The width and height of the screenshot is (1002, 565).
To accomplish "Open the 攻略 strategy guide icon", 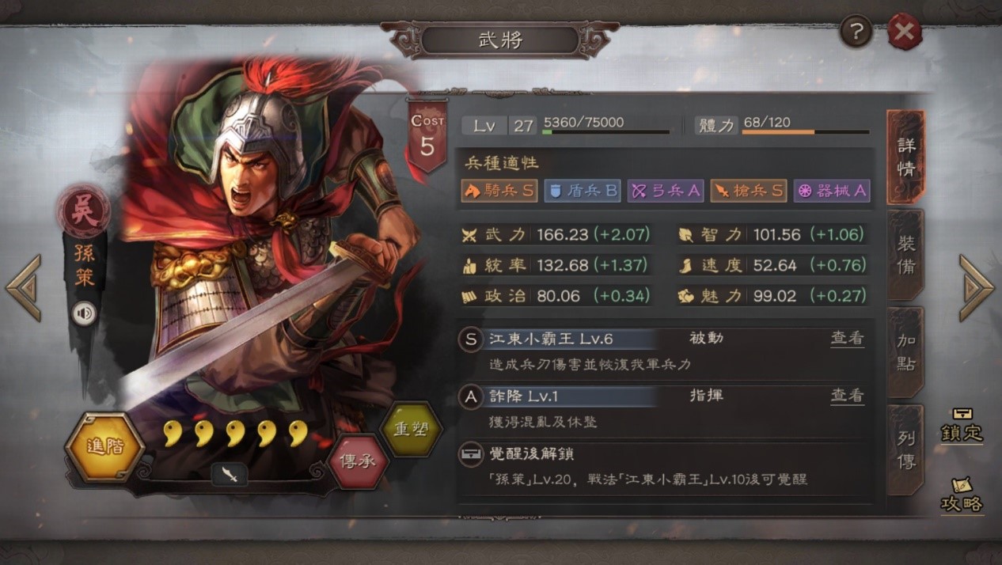I will pos(962,495).
